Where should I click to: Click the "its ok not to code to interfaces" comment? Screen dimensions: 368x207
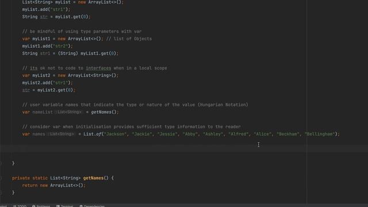(x=94, y=68)
